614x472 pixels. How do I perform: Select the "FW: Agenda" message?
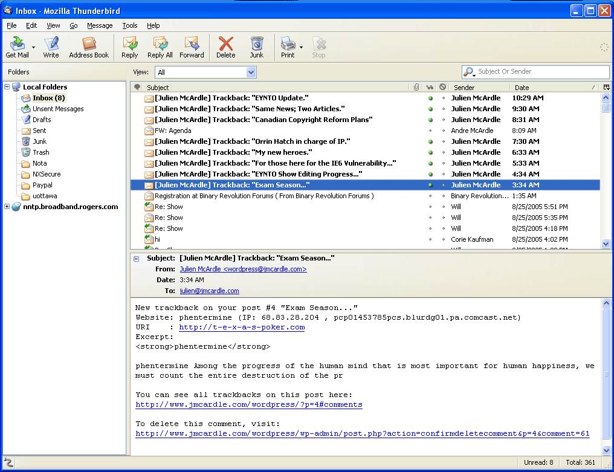366,131
